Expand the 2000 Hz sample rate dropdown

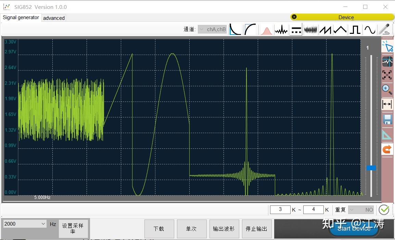[x=25, y=224]
